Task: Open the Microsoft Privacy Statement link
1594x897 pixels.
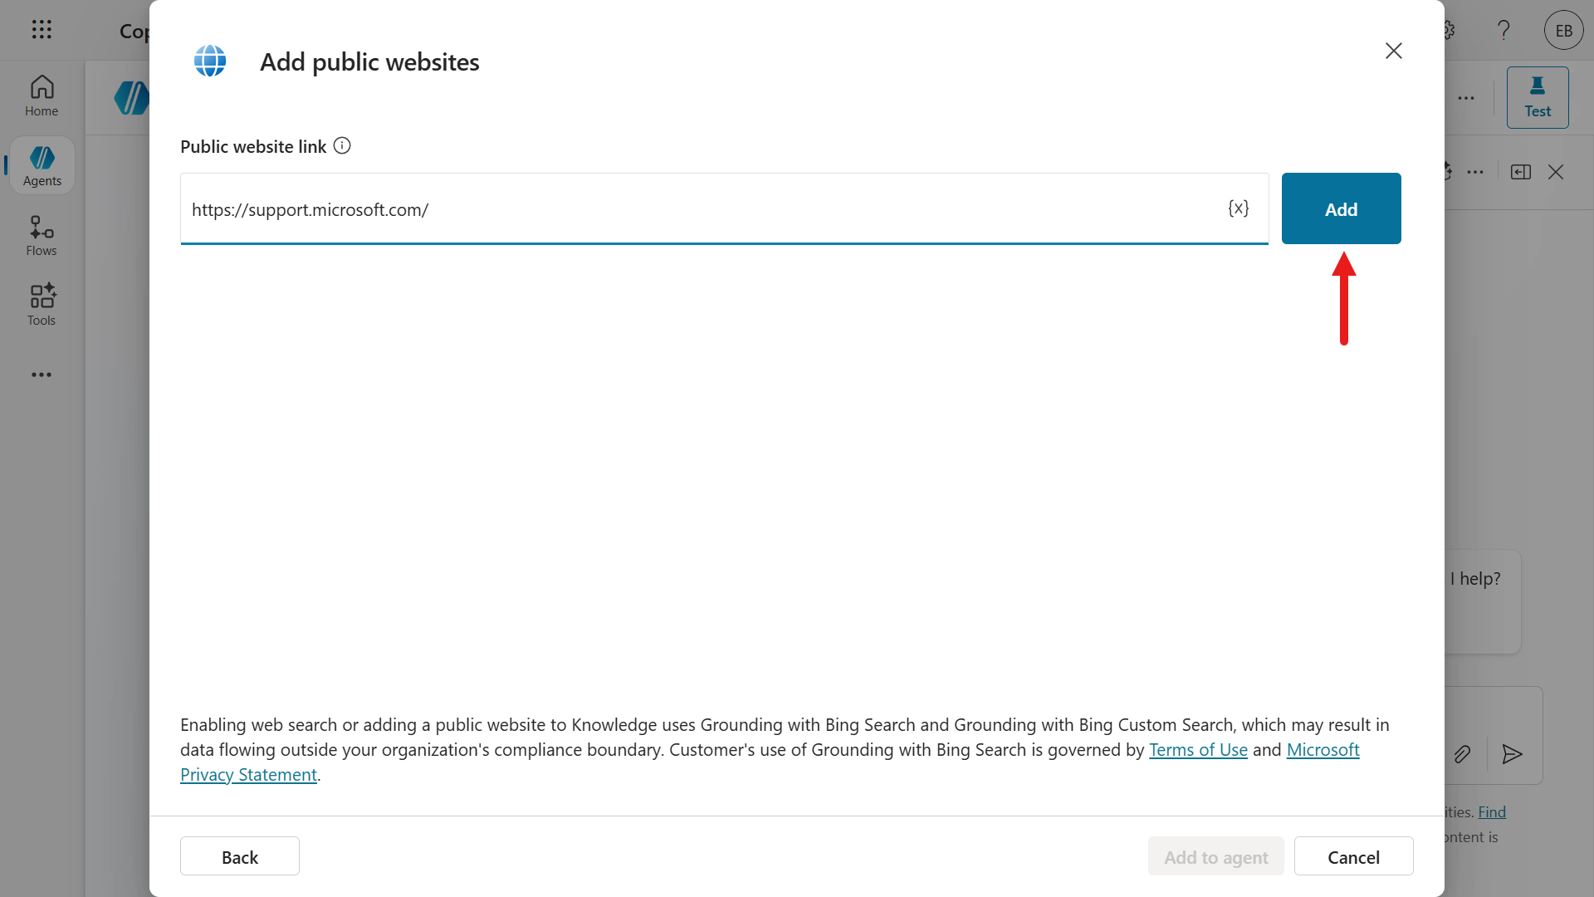Action: (x=249, y=775)
